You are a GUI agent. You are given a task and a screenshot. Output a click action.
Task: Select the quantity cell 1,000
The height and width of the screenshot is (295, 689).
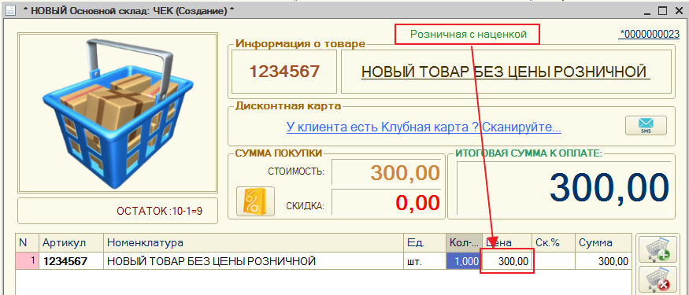[465, 261]
